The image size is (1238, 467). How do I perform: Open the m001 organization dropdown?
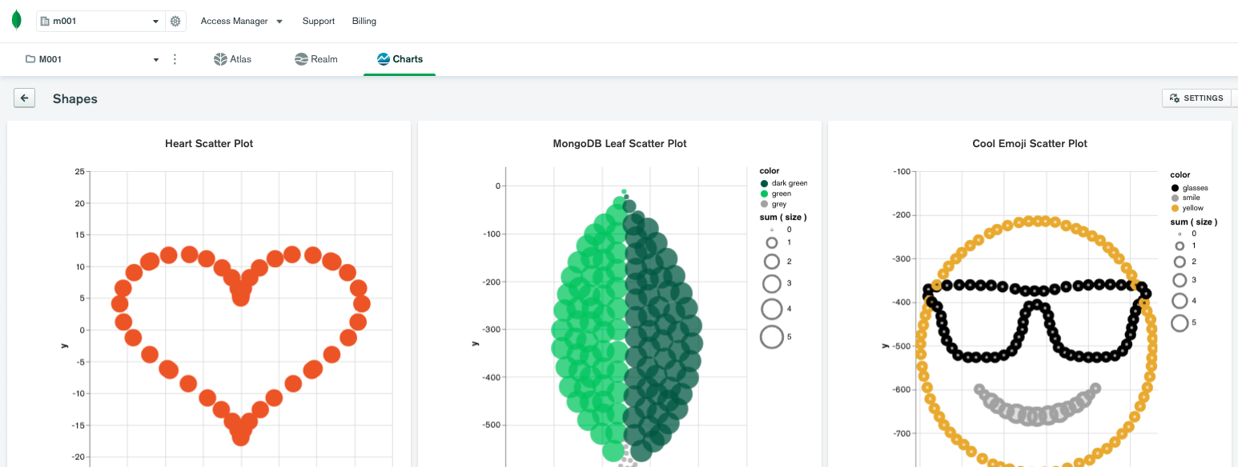tap(101, 22)
